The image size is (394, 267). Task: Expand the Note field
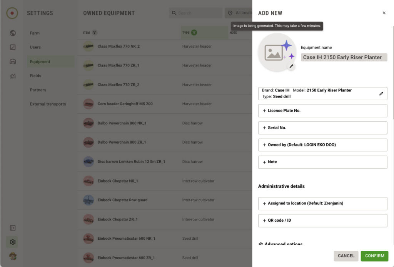pyautogui.click(x=323, y=162)
